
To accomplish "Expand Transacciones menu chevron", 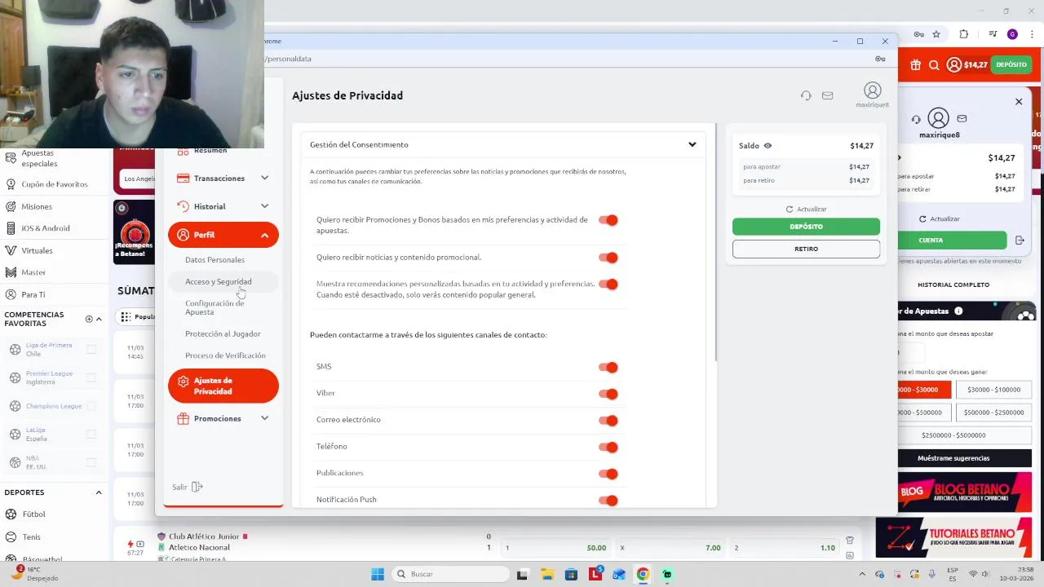I will (x=264, y=178).
